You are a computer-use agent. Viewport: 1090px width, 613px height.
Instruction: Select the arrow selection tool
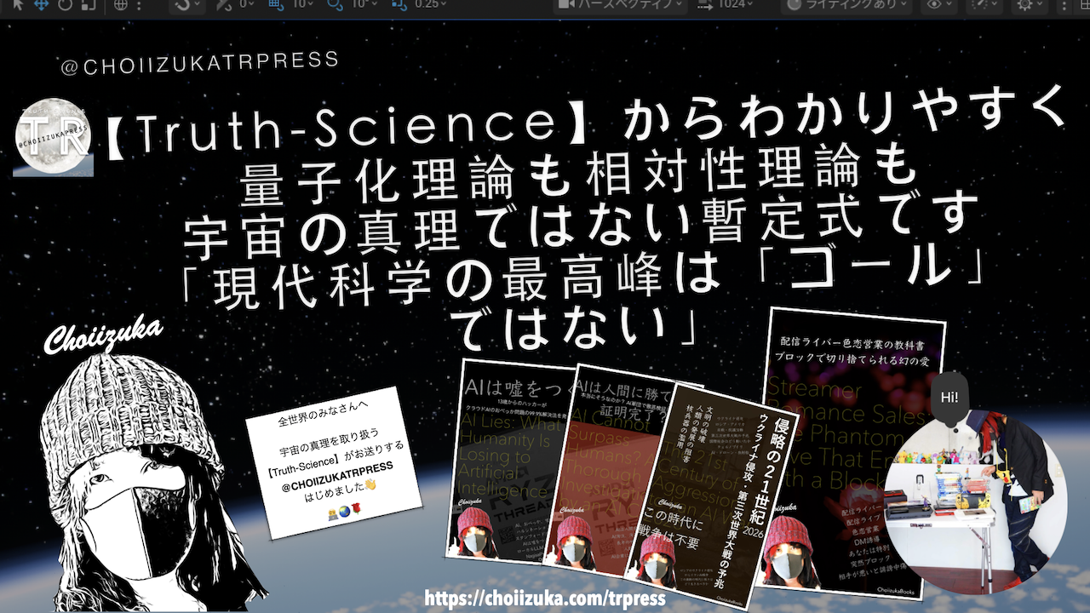tap(18, 4)
